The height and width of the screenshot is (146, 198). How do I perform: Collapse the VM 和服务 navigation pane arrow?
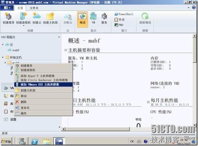pyautogui.click(x=59, y=37)
